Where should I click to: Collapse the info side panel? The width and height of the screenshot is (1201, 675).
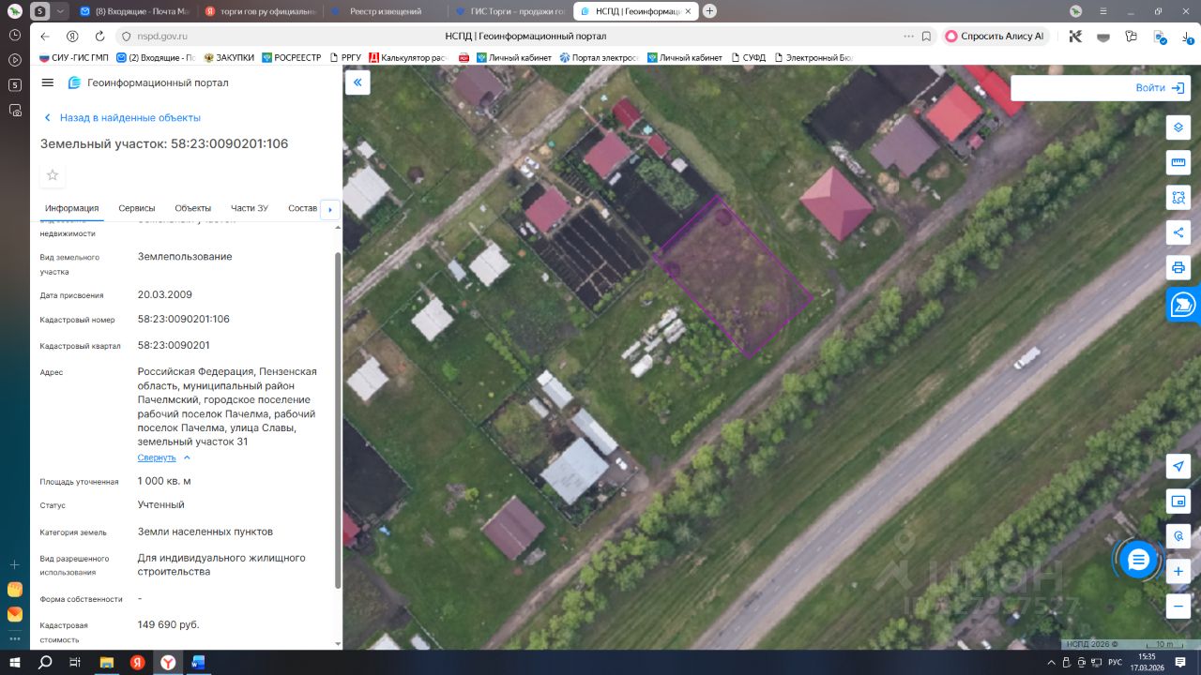point(357,82)
